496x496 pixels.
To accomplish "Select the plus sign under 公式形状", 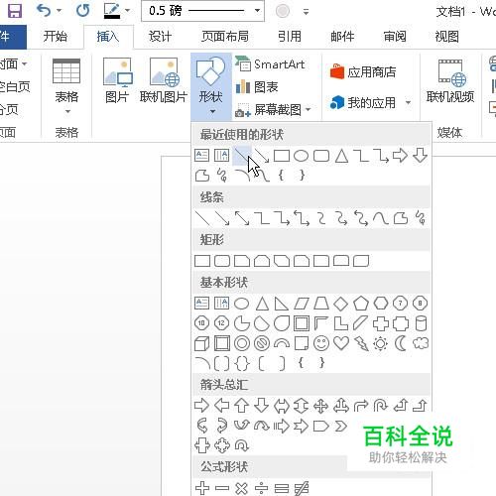I will coord(202,488).
